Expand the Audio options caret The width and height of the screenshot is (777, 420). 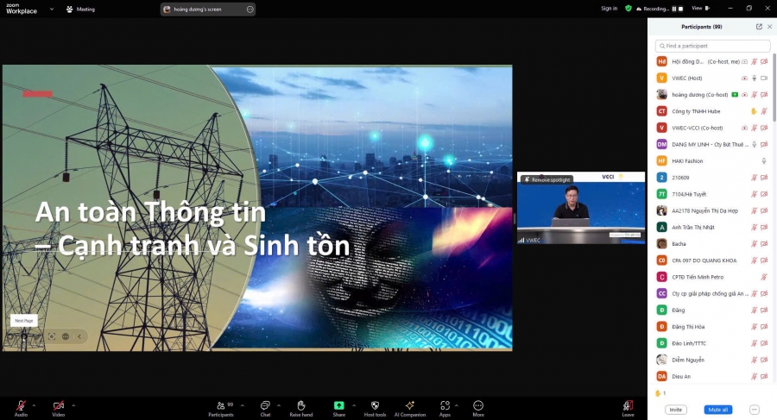[34, 404]
